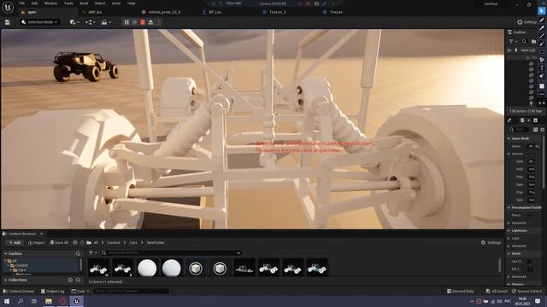This screenshot has width=547, height=307.
Task: Open the add content dropdown in toolbar
Action: (x=74, y=22)
